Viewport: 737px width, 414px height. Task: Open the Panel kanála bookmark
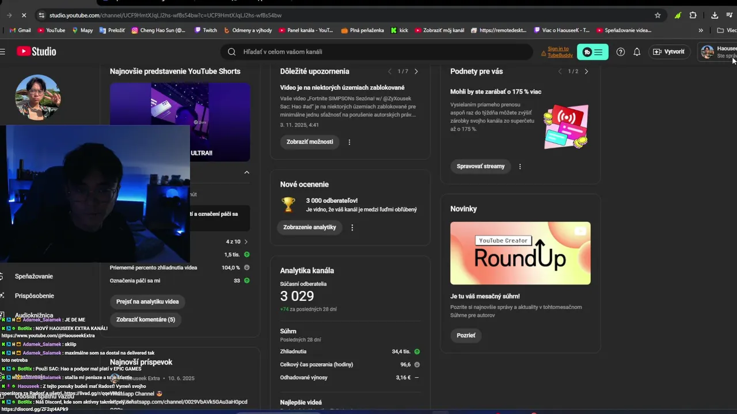(306, 30)
